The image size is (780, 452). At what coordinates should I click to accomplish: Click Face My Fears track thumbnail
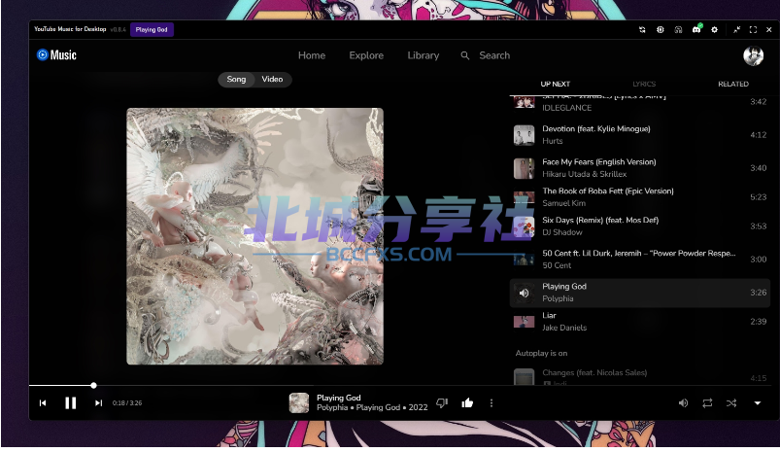point(524,168)
